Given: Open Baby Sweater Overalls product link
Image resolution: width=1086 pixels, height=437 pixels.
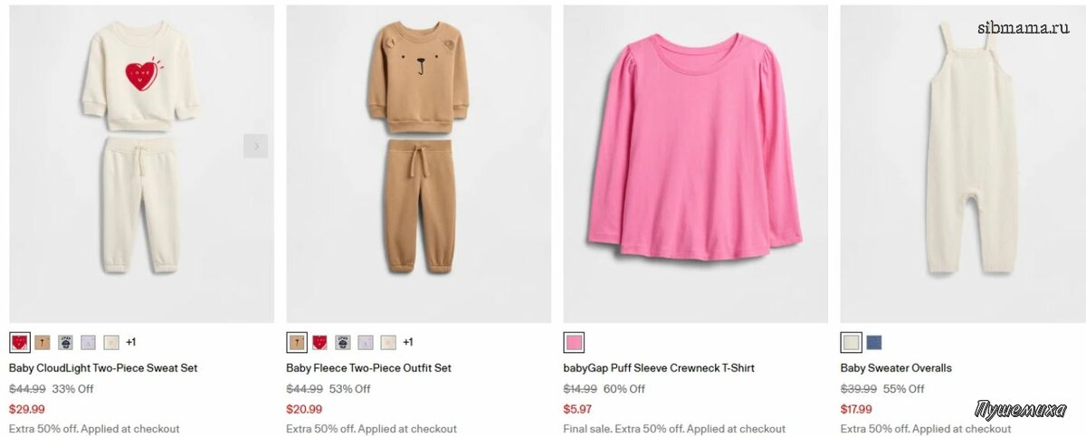Looking at the screenshot, I should [x=896, y=368].
